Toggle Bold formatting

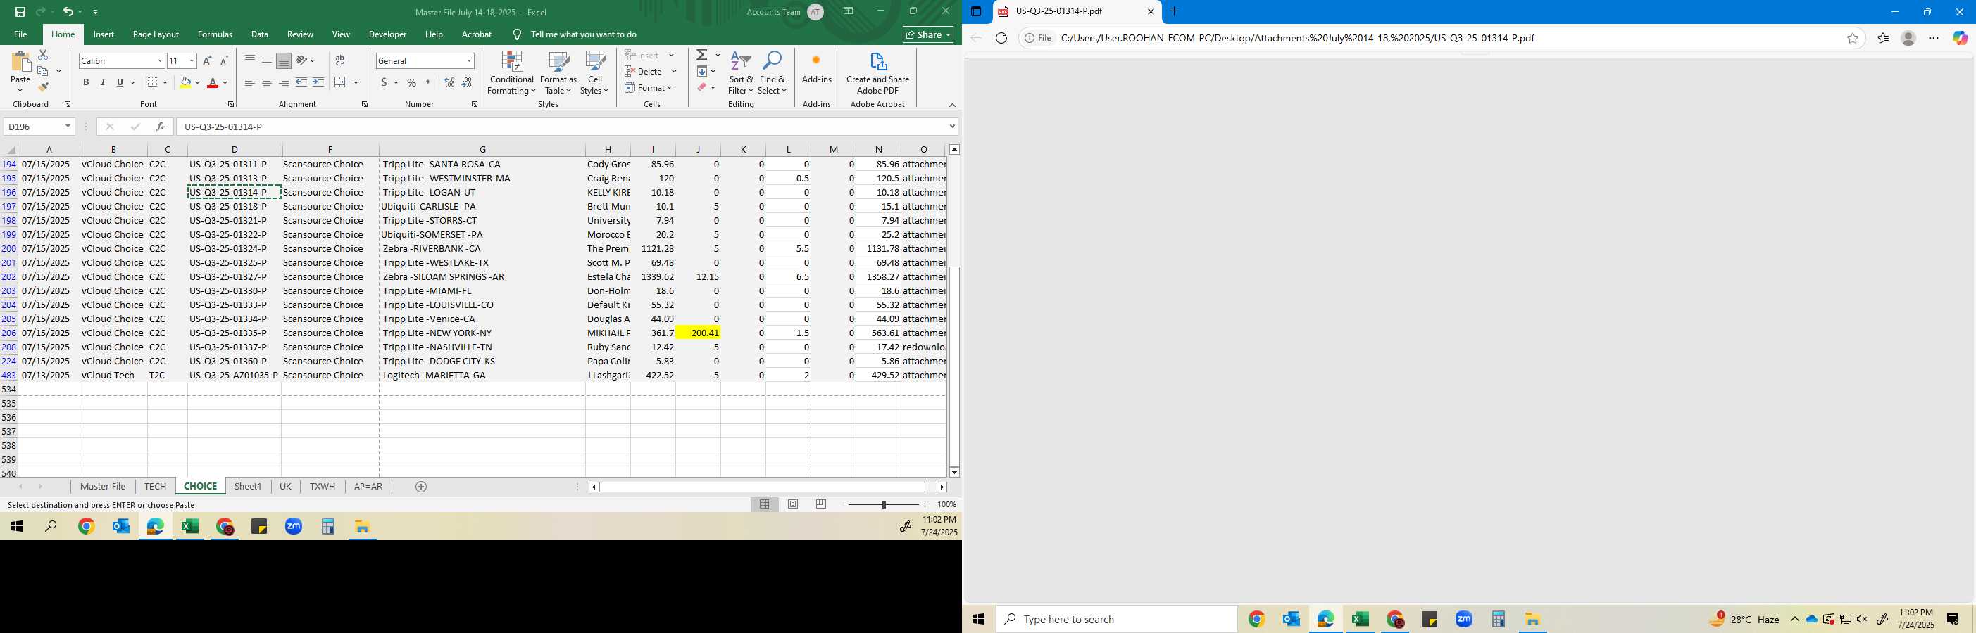click(86, 82)
